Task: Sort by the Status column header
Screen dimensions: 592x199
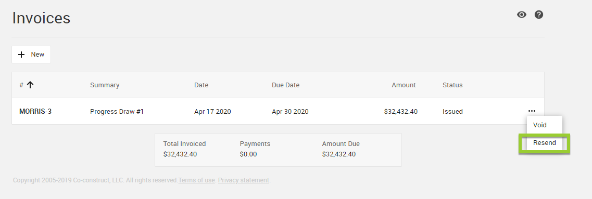Action: point(452,85)
